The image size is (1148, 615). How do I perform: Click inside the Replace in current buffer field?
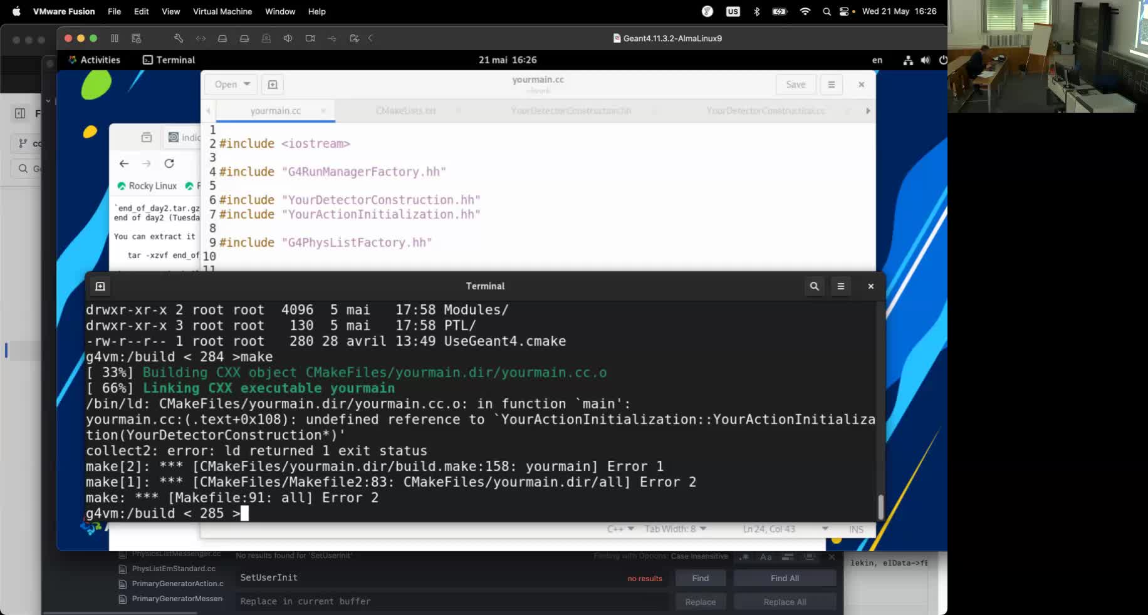click(x=451, y=601)
